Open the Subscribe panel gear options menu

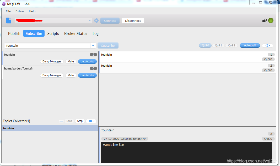tap(267, 45)
